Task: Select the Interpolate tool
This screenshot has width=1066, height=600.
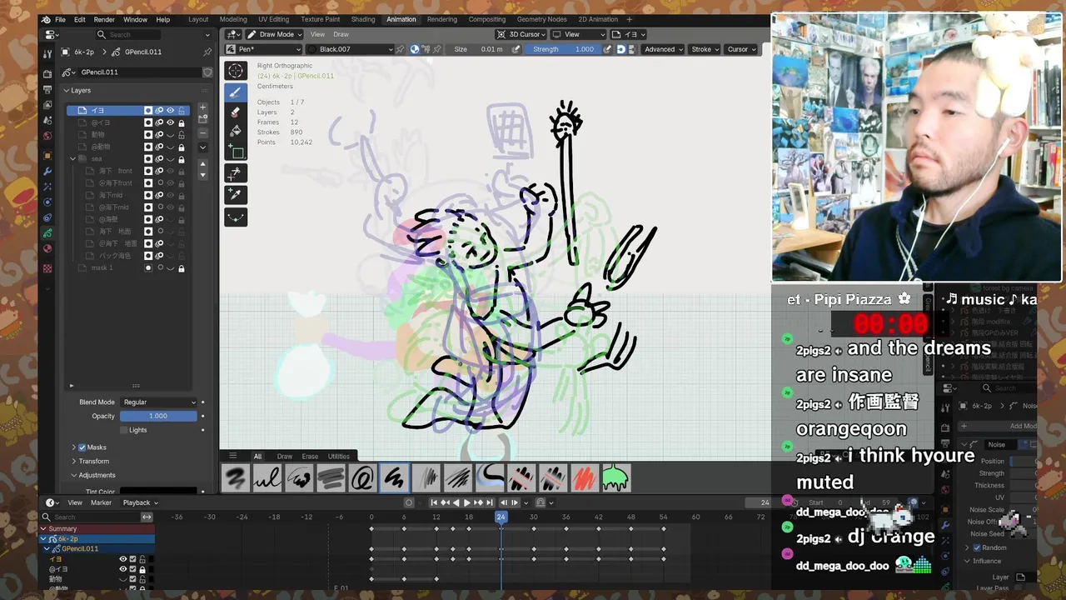Action: pos(236,217)
